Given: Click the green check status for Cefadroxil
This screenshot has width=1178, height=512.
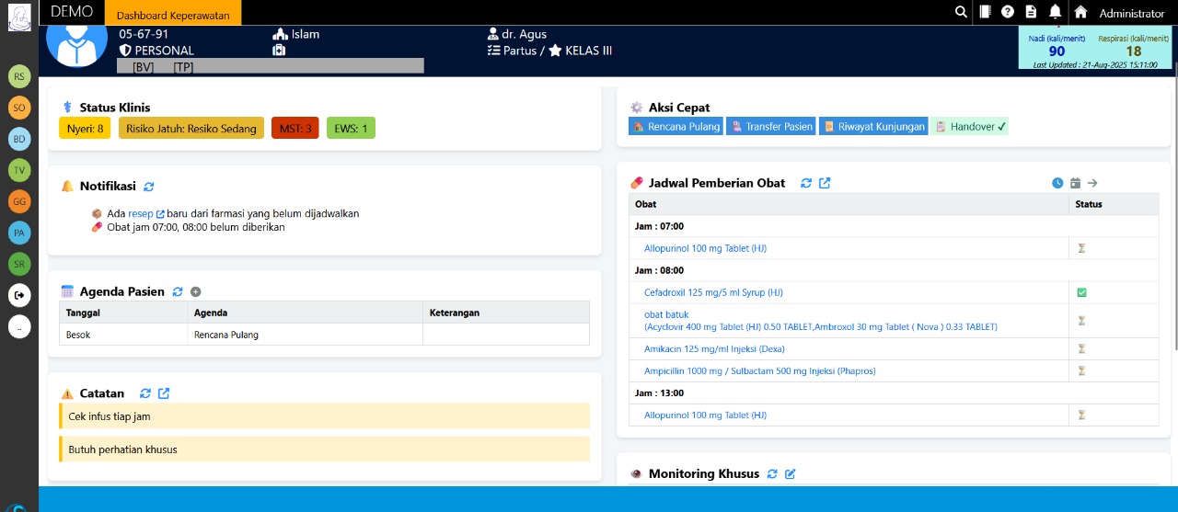Looking at the screenshot, I should 1082,292.
